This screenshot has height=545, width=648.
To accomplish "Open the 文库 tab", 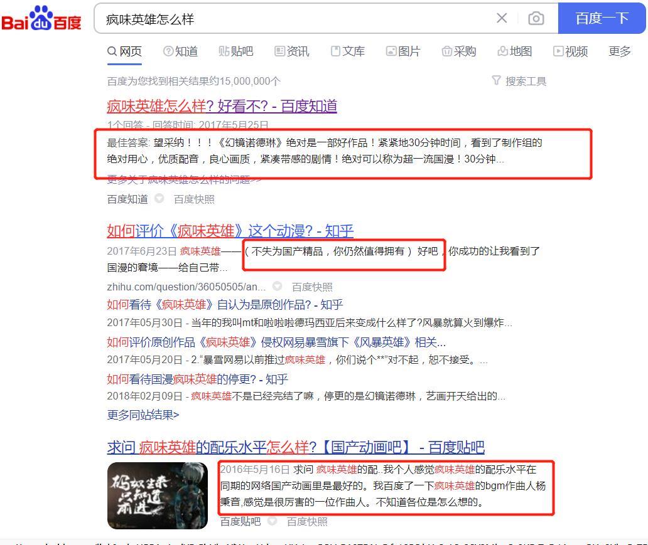I will (x=348, y=51).
